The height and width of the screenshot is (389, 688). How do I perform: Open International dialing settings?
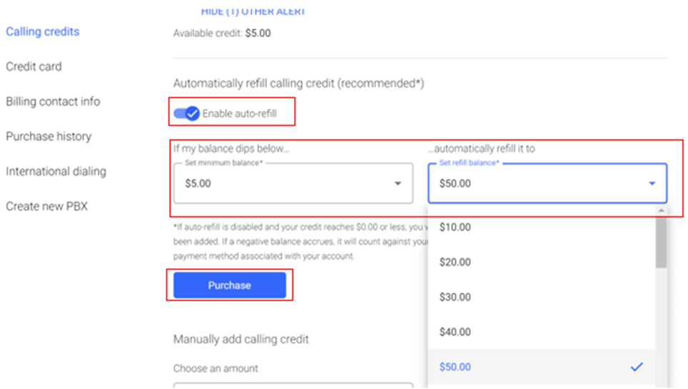56,171
